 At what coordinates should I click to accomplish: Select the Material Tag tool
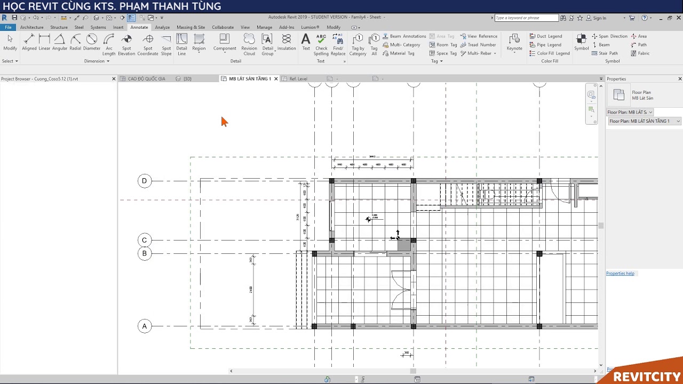click(x=398, y=53)
